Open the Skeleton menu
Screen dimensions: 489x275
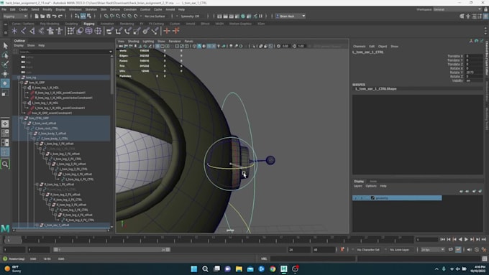click(91, 9)
